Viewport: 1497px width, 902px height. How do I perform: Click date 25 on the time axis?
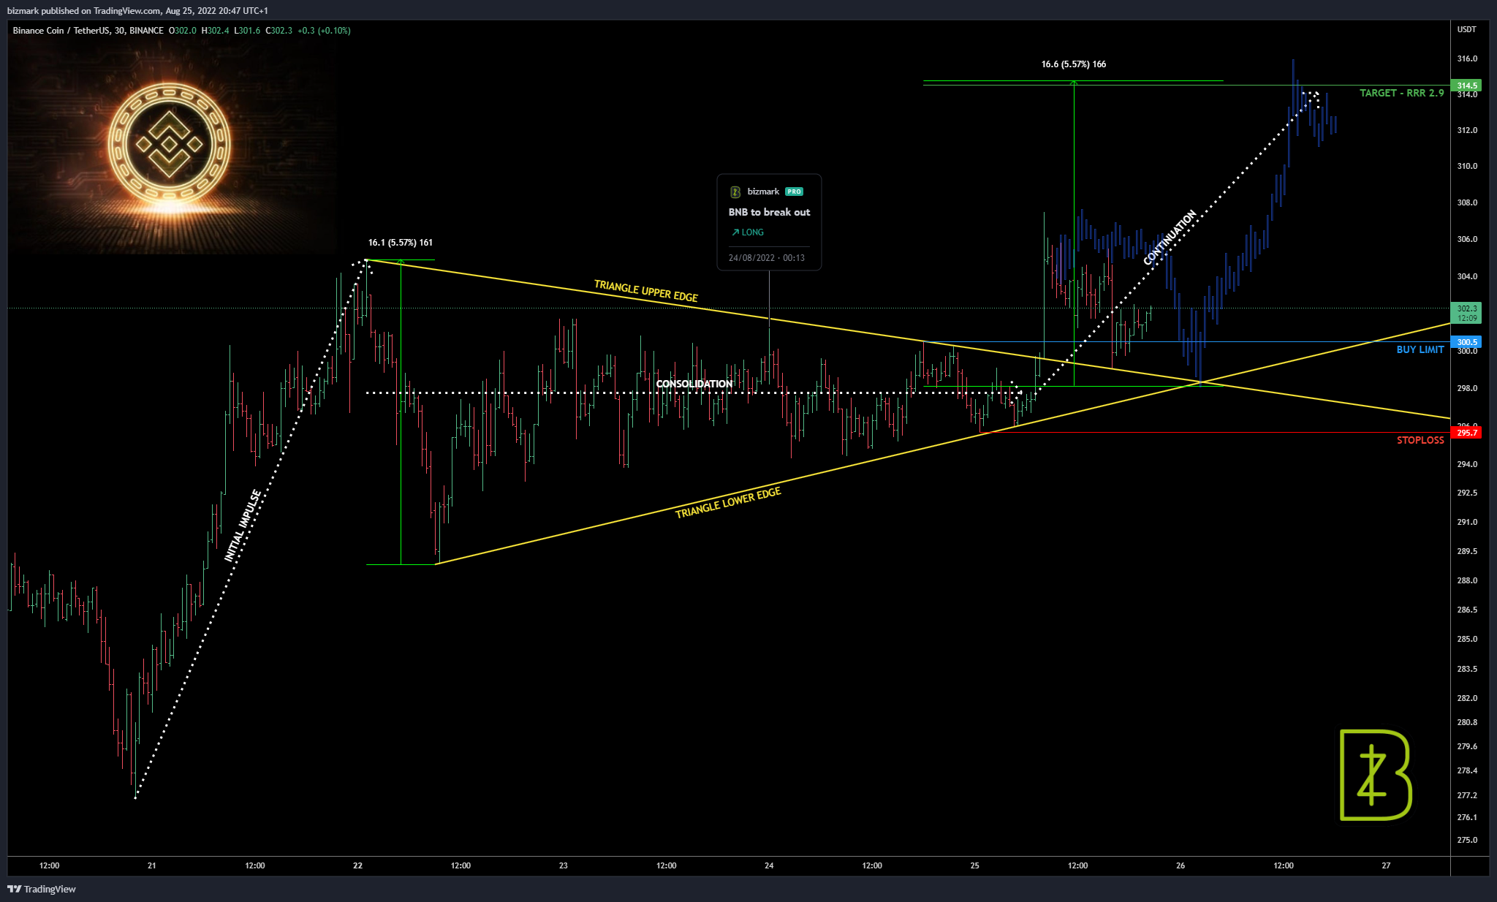tap(974, 865)
